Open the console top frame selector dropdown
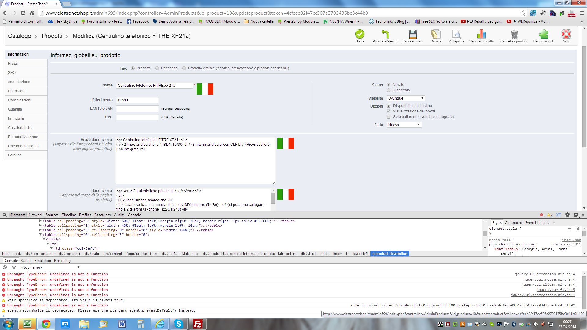 [x=50, y=267]
